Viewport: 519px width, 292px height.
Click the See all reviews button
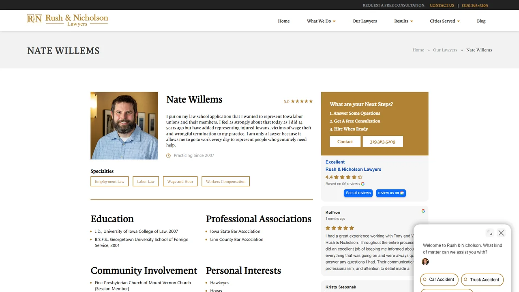358,193
